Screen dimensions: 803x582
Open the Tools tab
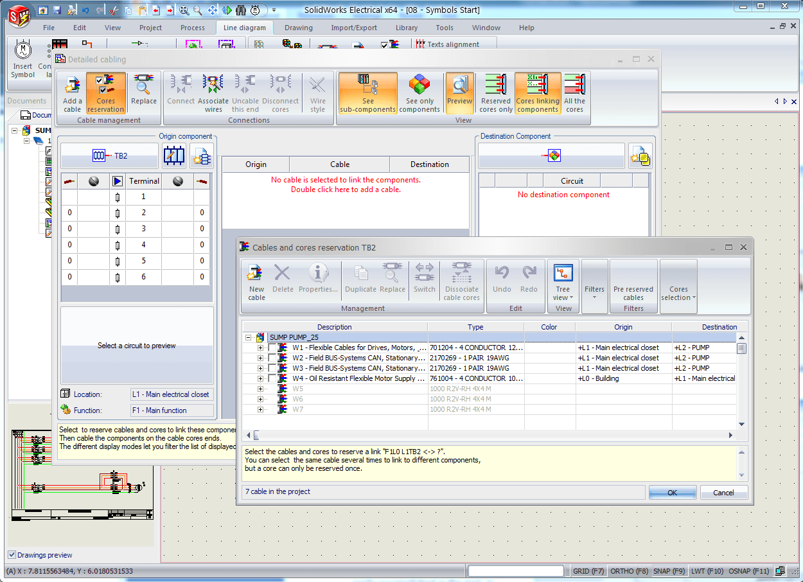[x=445, y=28]
